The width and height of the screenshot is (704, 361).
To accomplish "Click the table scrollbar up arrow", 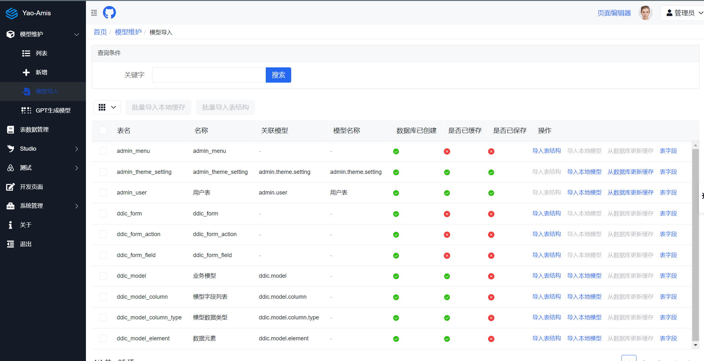I will coord(695,145).
